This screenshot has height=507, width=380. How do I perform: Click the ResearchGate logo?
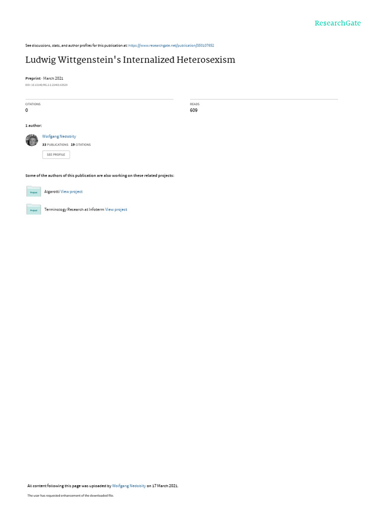(337, 23)
